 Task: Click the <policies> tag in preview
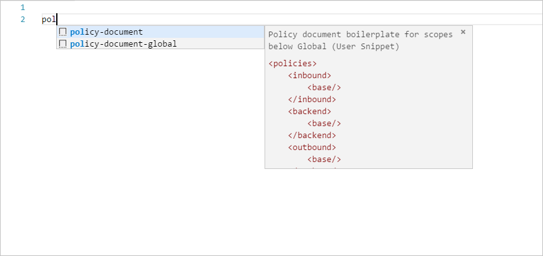292,64
